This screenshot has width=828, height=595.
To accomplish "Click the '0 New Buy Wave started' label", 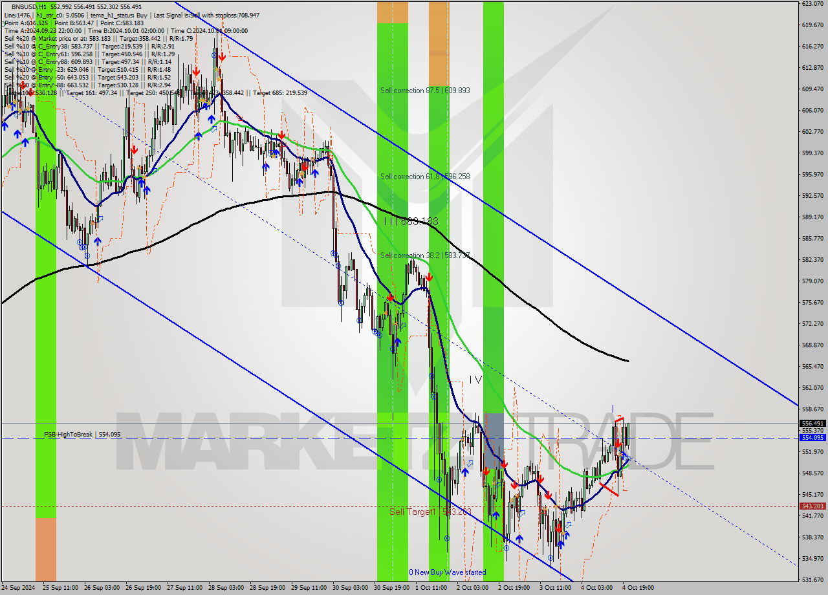I will pyautogui.click(x=447, y=572).
